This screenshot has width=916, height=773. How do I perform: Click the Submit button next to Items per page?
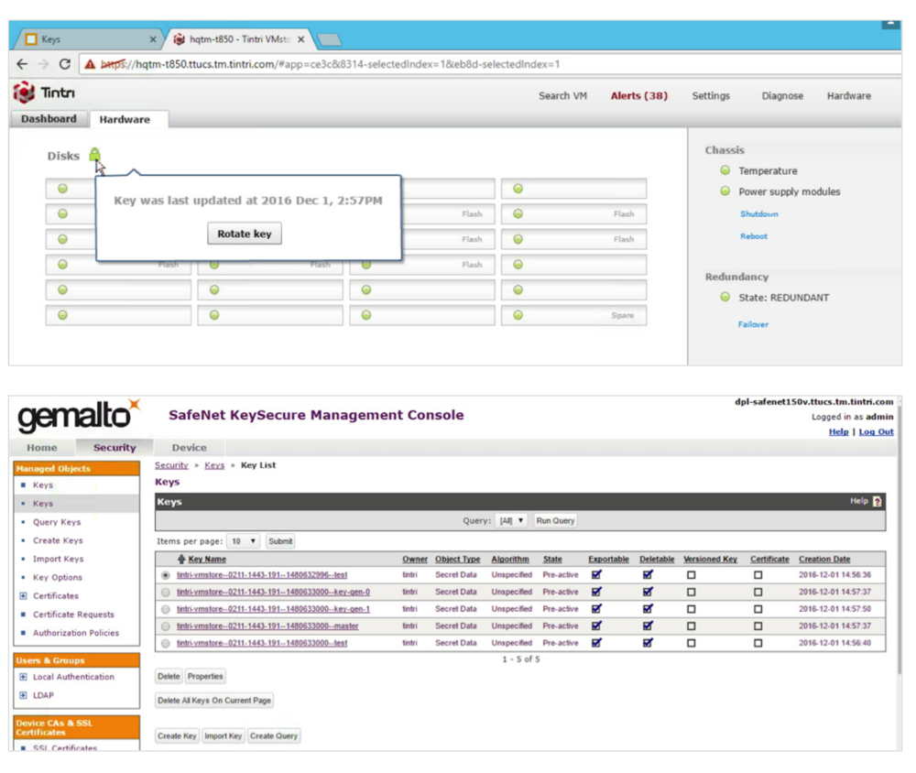pyautogui.click(x=280, y=541)
